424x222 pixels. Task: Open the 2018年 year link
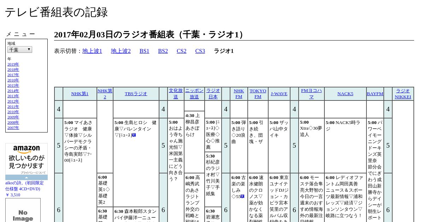[13, 69]
